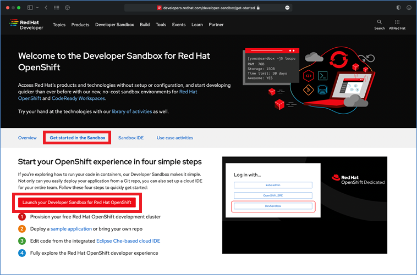Viewport: 417px width, 275px height.
Task: Click Launch your Developer Sandbox button
Action: click(x=77, y=202)
